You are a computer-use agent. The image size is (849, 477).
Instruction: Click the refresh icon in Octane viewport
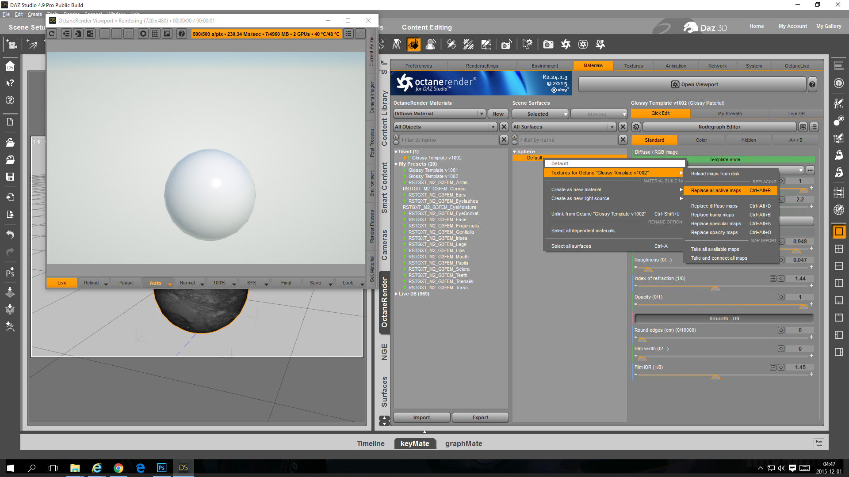[x=52, y=34]
